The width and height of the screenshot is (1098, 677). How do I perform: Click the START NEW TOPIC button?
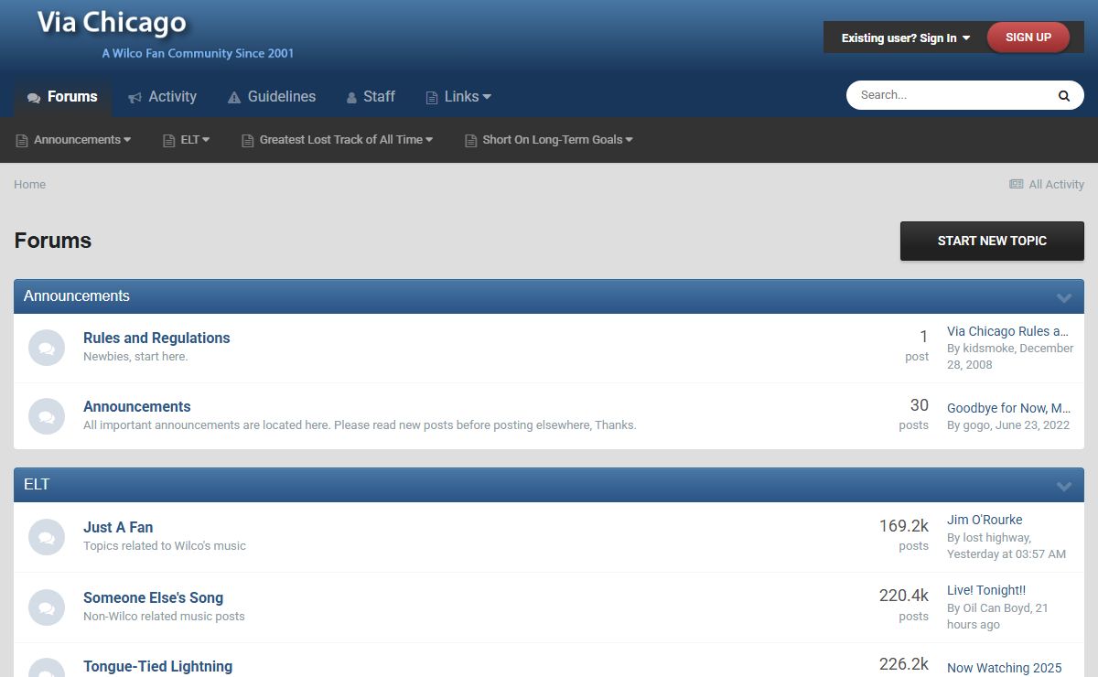(992, 241)
